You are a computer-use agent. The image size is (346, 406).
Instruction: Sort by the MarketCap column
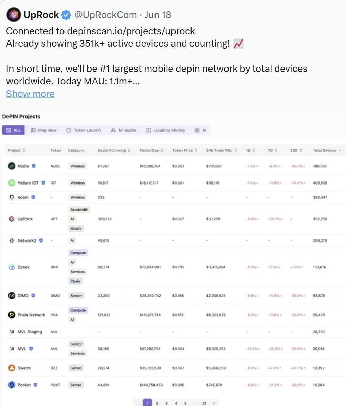click(x=151, y=150)
